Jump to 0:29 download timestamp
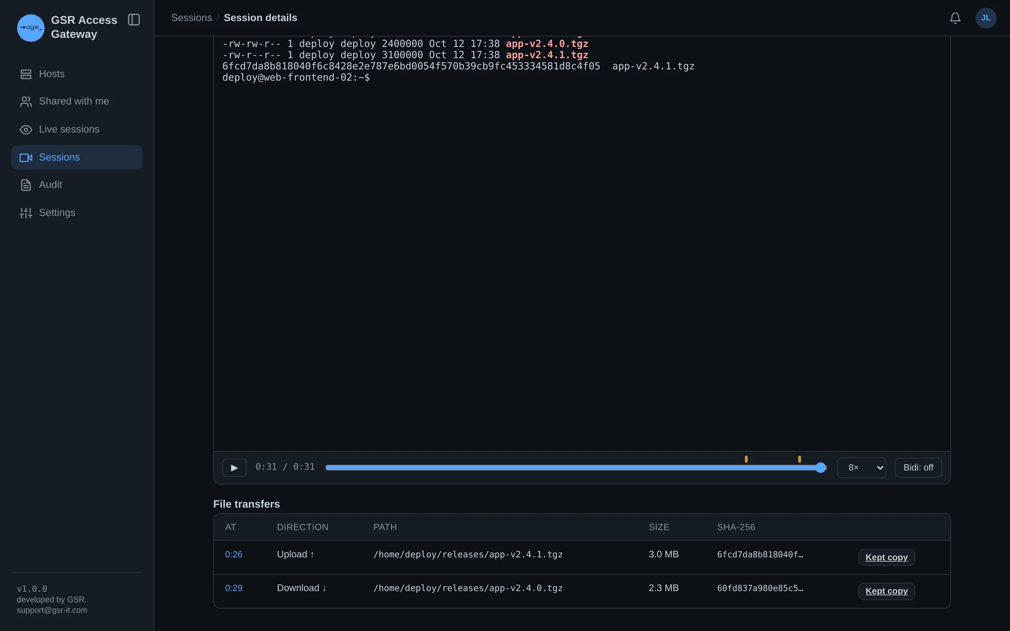 pos(234,588)
